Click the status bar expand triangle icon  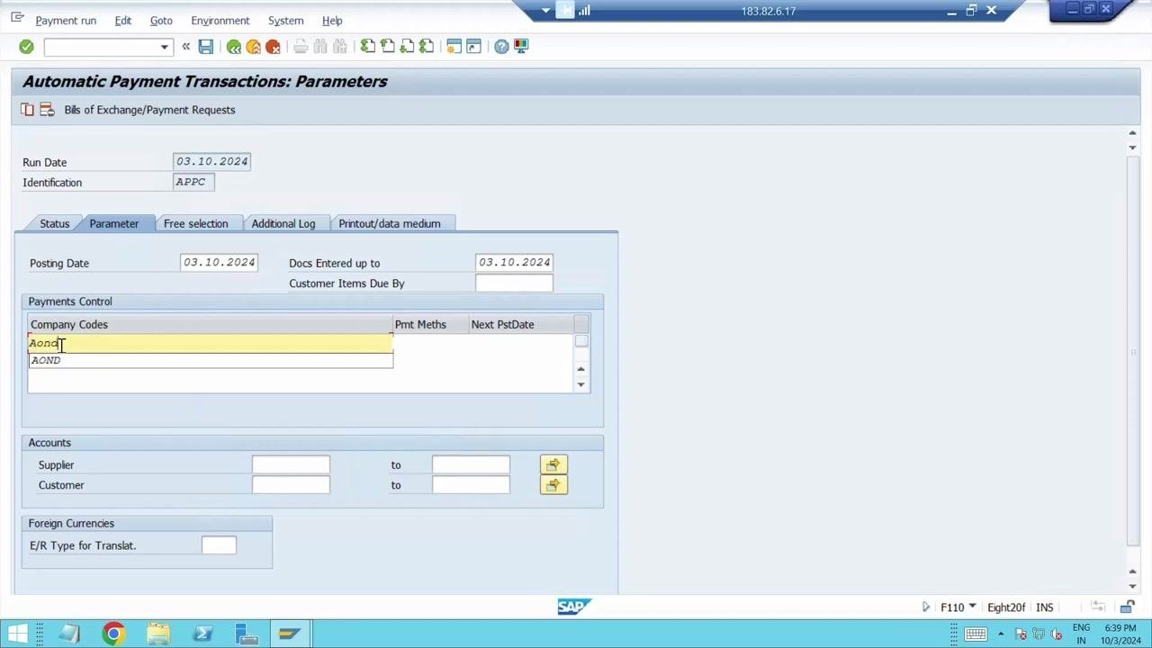925,607
